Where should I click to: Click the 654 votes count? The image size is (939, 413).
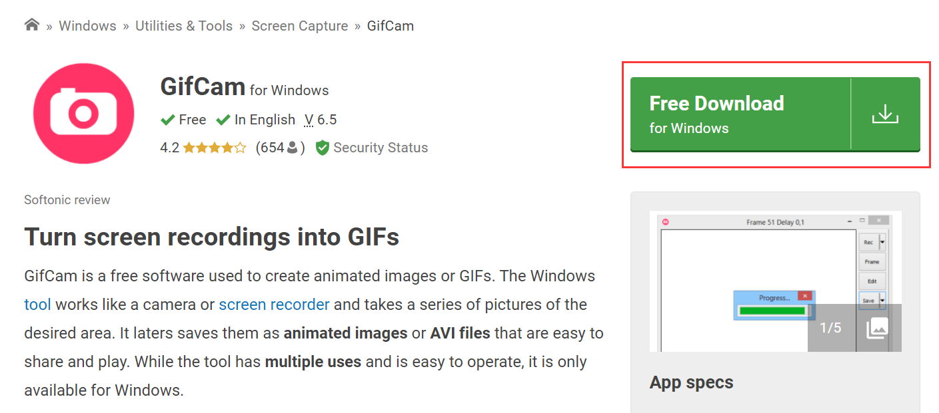click(272, 148)
